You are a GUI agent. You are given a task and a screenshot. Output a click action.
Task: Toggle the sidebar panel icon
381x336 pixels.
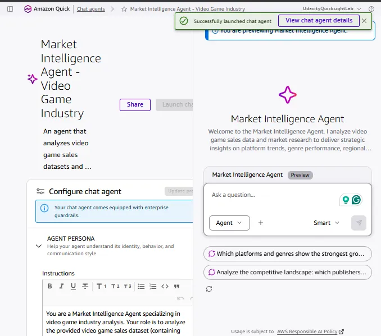[x=10, y=9]
